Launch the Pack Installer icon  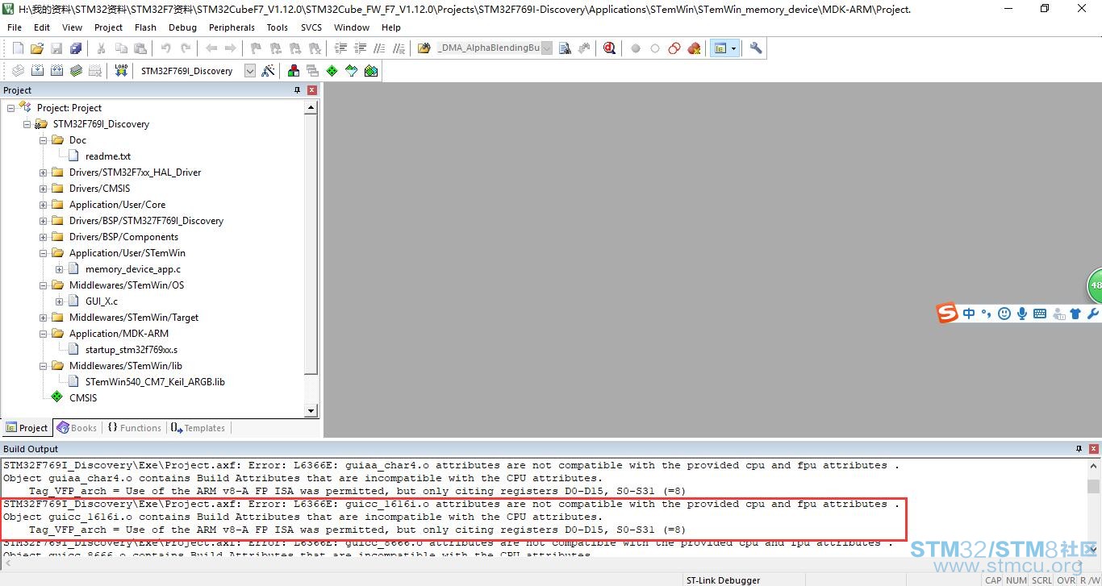coord(371,71)
